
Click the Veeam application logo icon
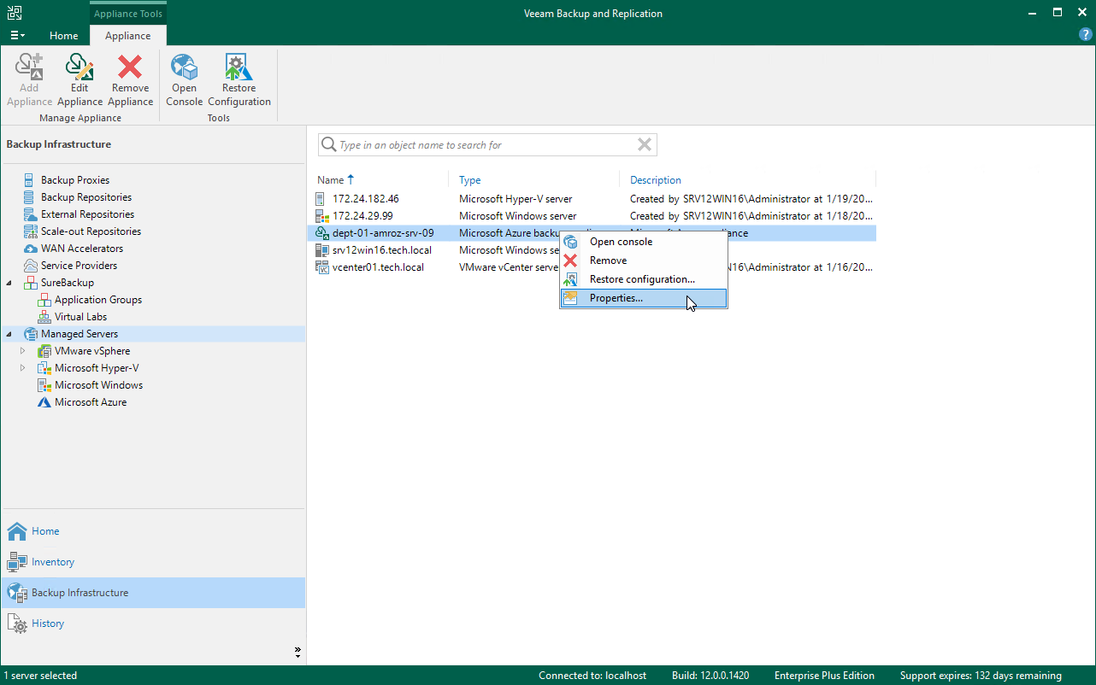(x=15, y=13)
